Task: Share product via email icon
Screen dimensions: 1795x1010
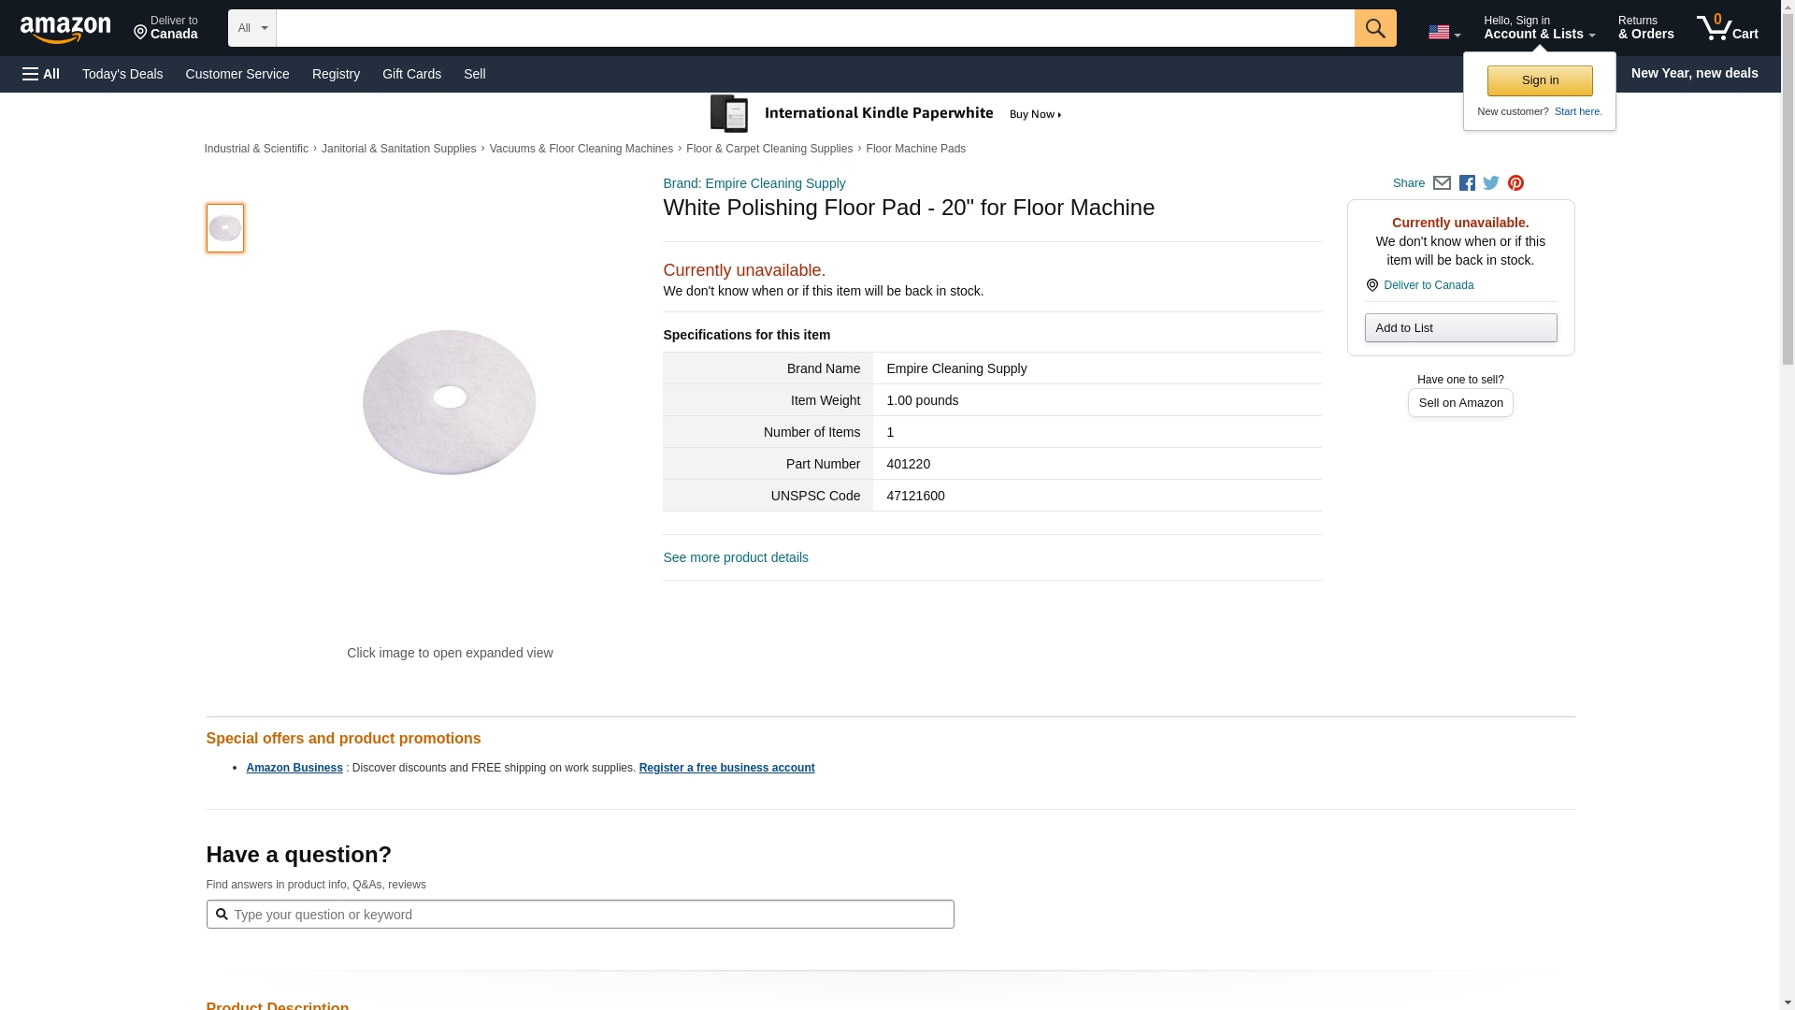Action: (1442, 183)
